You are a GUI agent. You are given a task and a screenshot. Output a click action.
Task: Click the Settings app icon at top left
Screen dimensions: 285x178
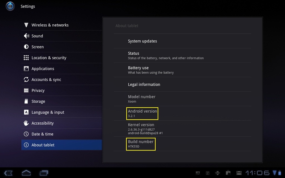pyautogui.click(x=10, y=6)
